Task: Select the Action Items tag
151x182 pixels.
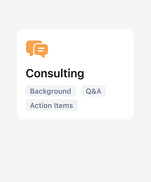Action: click(x=52, y=105)
